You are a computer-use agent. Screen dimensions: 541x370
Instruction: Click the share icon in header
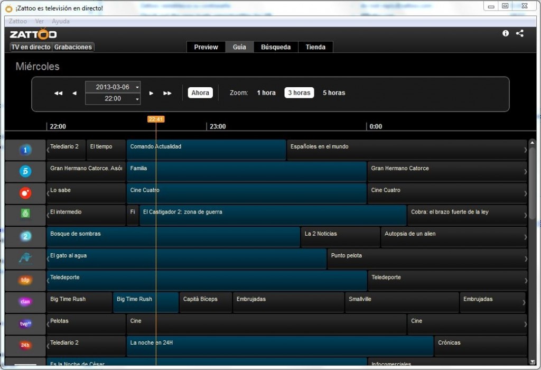pos(520,33)
